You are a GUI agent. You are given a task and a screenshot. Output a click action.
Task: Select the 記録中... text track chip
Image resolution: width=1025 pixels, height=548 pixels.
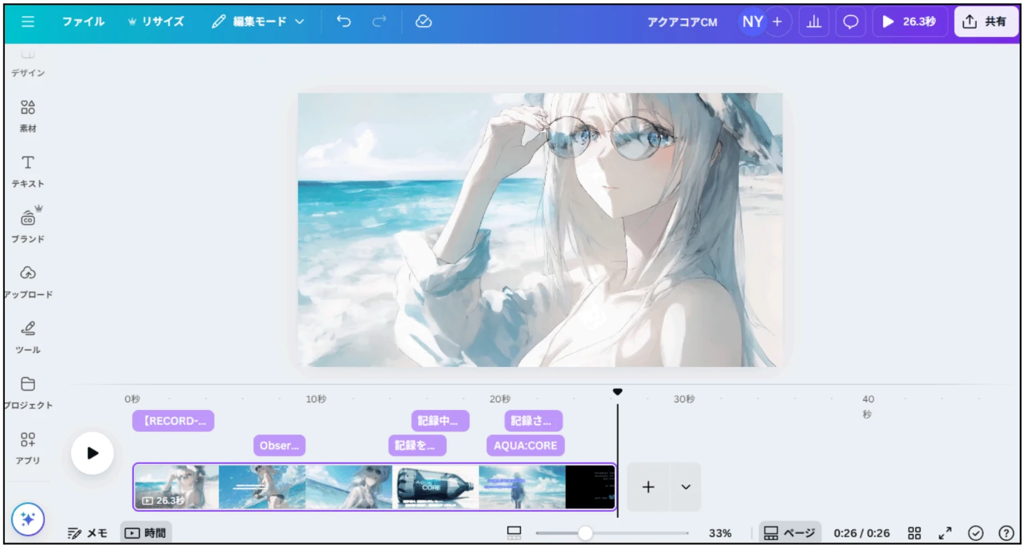click(x=440, y=421)
